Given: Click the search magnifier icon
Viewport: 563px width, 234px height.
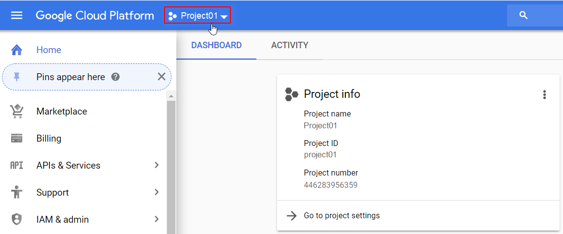Looking at the screenshot, I should tap(523, 15).
